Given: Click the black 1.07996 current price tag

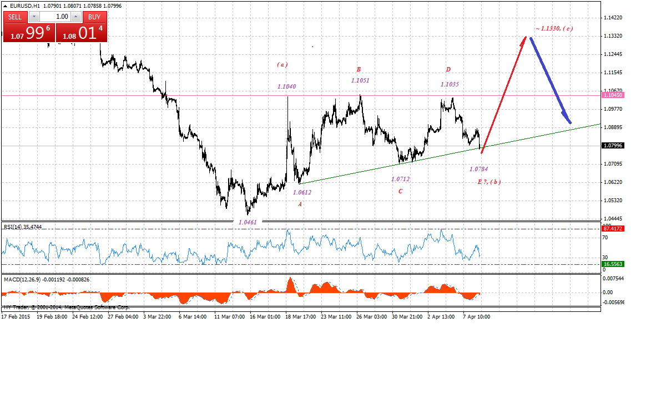Looking at the screenshot, I should pos(613,146).
